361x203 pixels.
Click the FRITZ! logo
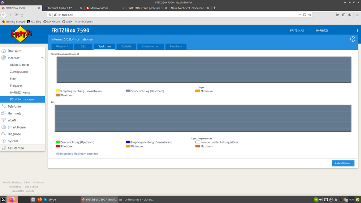pos(22,34)
